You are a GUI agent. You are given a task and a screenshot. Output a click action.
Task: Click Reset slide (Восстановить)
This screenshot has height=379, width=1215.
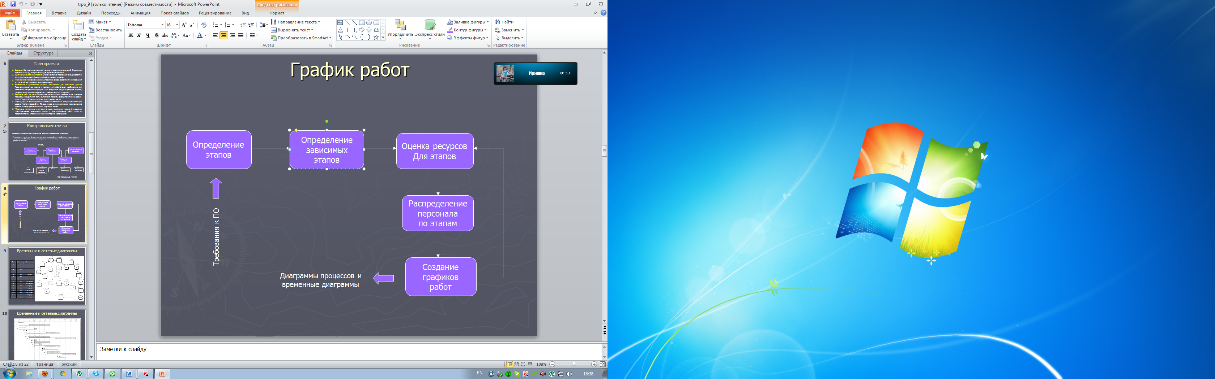(105, 30)
